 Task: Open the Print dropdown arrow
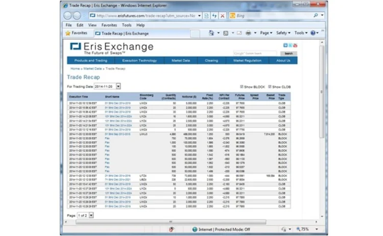(255, 33)
